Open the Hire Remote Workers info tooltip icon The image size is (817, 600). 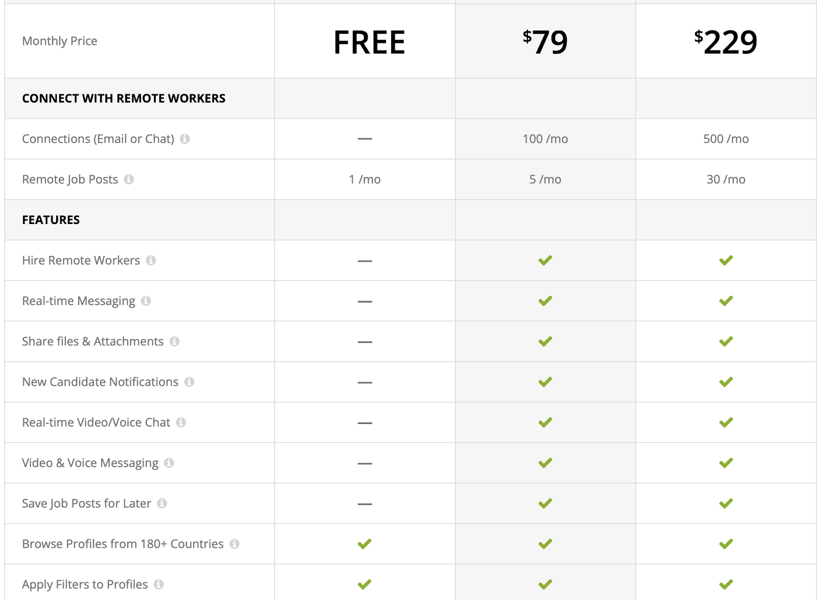151,260
